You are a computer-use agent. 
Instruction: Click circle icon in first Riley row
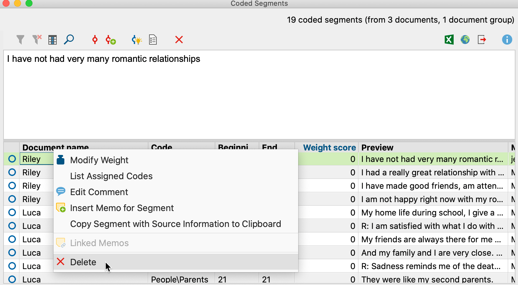point(12,159)
